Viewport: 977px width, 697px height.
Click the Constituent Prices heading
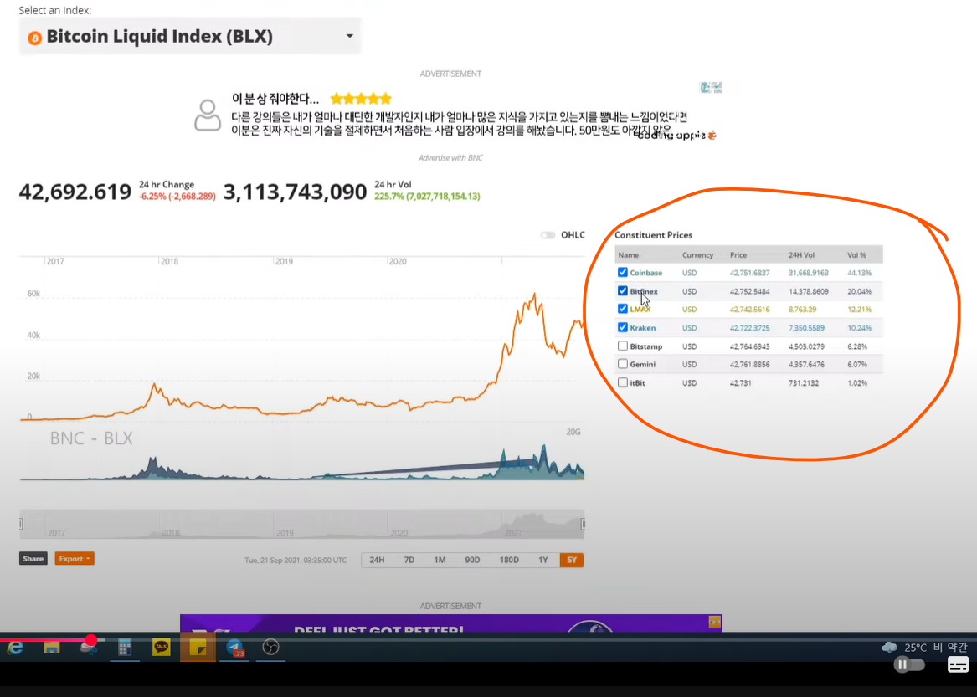(x=653, y=235)
